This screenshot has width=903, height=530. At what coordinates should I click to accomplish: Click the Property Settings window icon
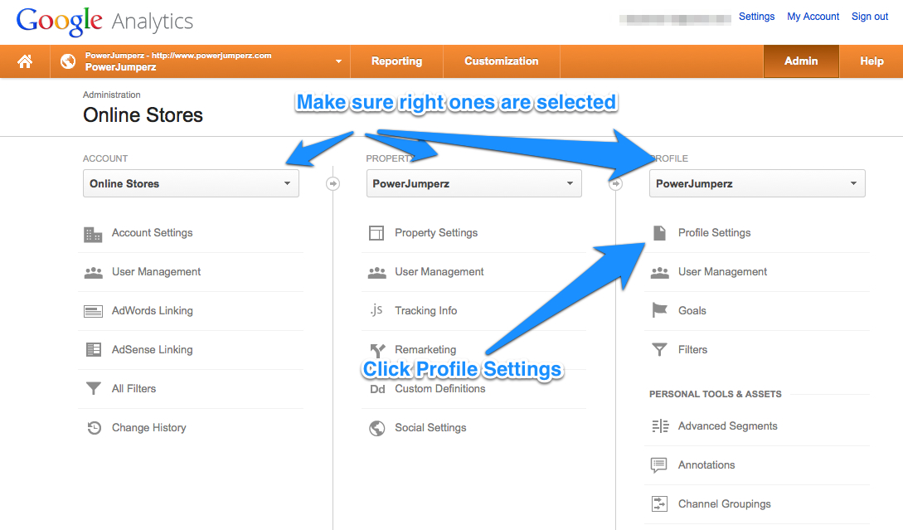[376, 233]
